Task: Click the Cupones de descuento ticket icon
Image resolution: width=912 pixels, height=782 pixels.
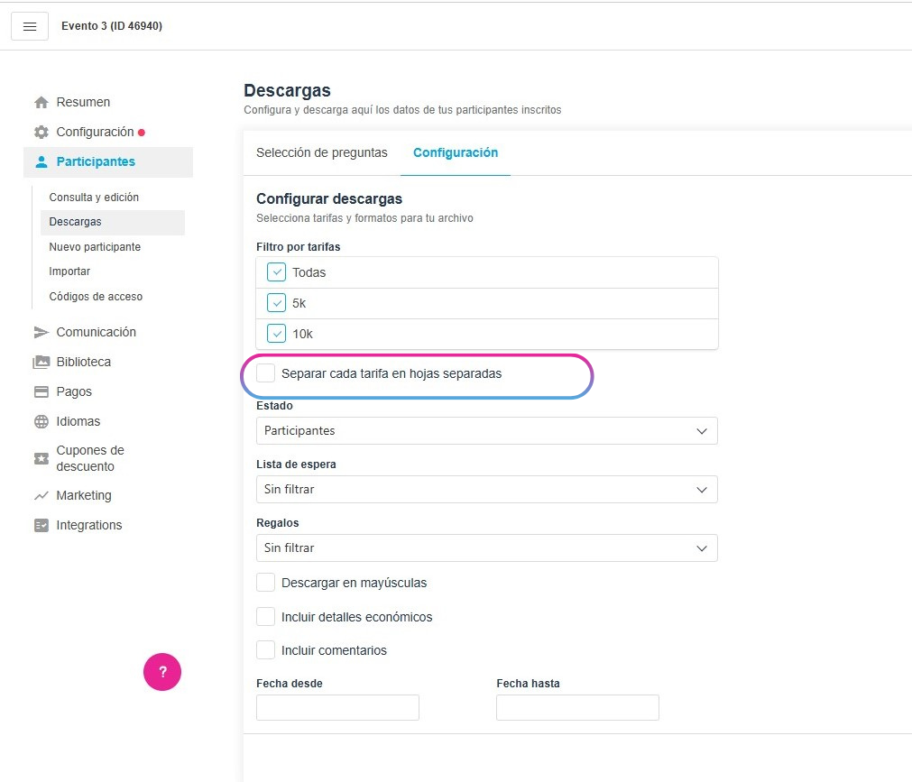Action: 41,458
